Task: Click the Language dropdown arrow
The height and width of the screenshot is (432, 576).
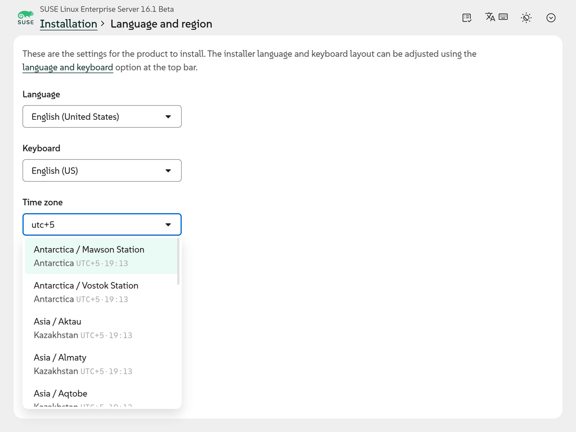Action: [x=168, y=117]
